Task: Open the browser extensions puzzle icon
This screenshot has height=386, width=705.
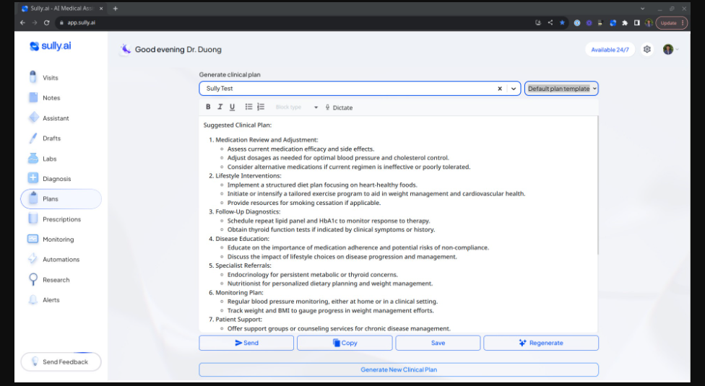Action: pyautogui.click(x=625, y=22)
